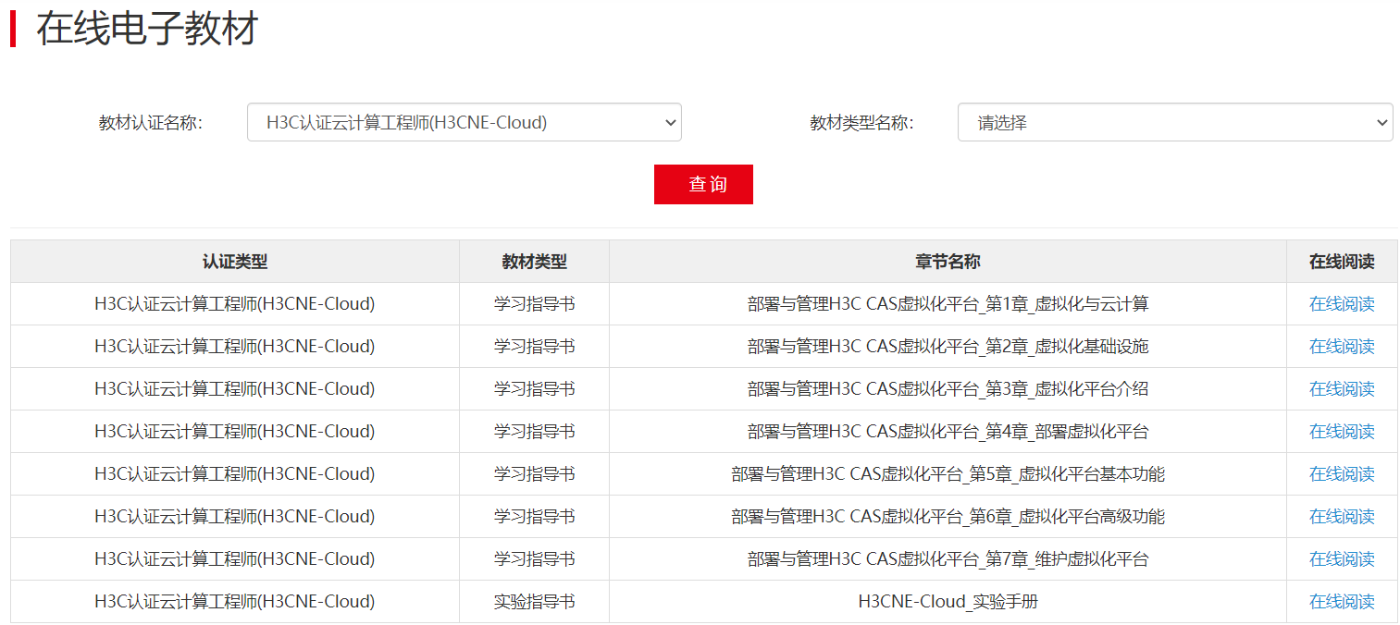Select chapter title 第7章_维护虚拟化平台
1400x625 pixels.
(x=948, y=558)
